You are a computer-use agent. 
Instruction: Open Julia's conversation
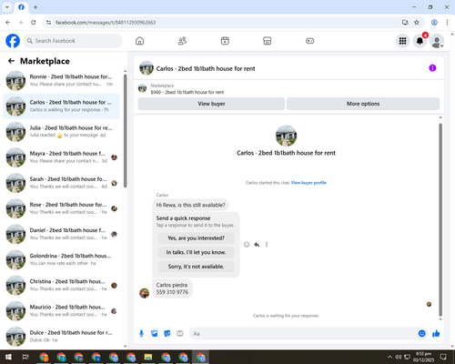coord(61,132)
